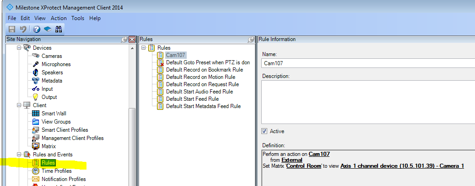Screen dimensions: 475x186
Task: Click the Smart Wall grid icon
Action: click(x=36, y=114)
